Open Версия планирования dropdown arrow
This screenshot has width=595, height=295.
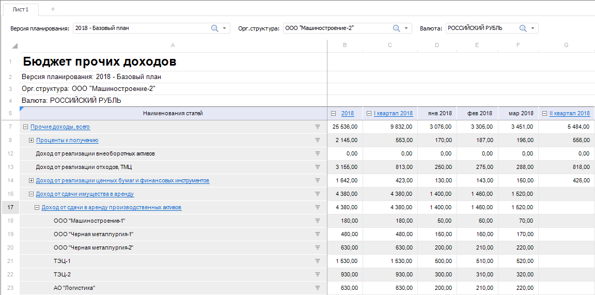[x=225, y=28]
